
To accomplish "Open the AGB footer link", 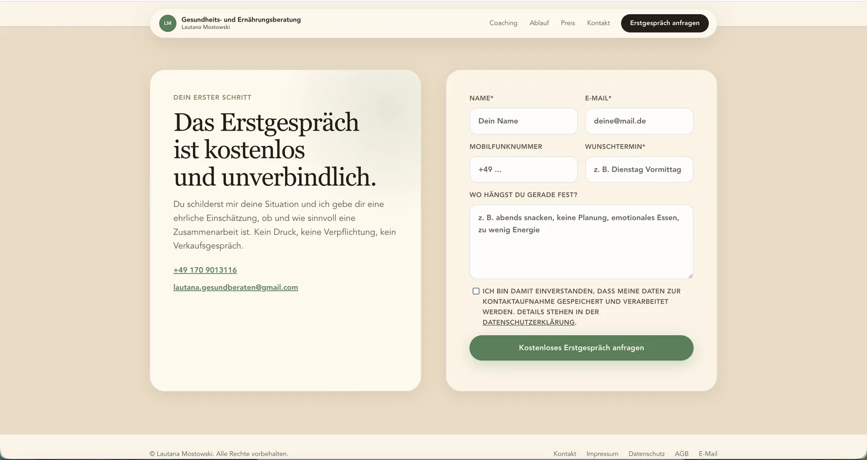I will pos(682,454).
